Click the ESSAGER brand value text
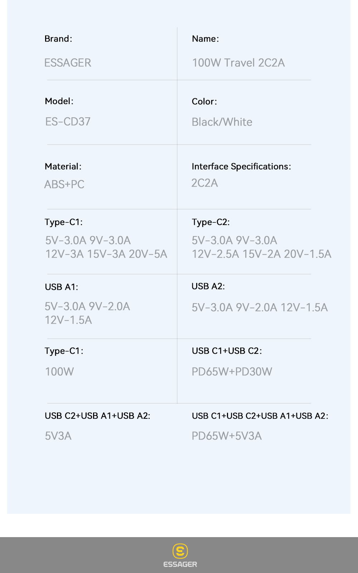This screenshot has height=573, width=358. [68, 63]
